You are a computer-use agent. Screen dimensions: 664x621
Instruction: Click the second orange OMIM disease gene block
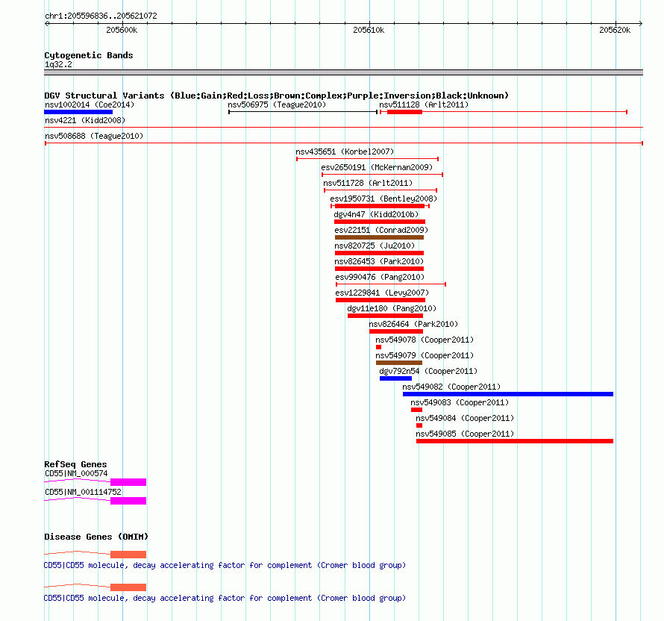[128, 587]
